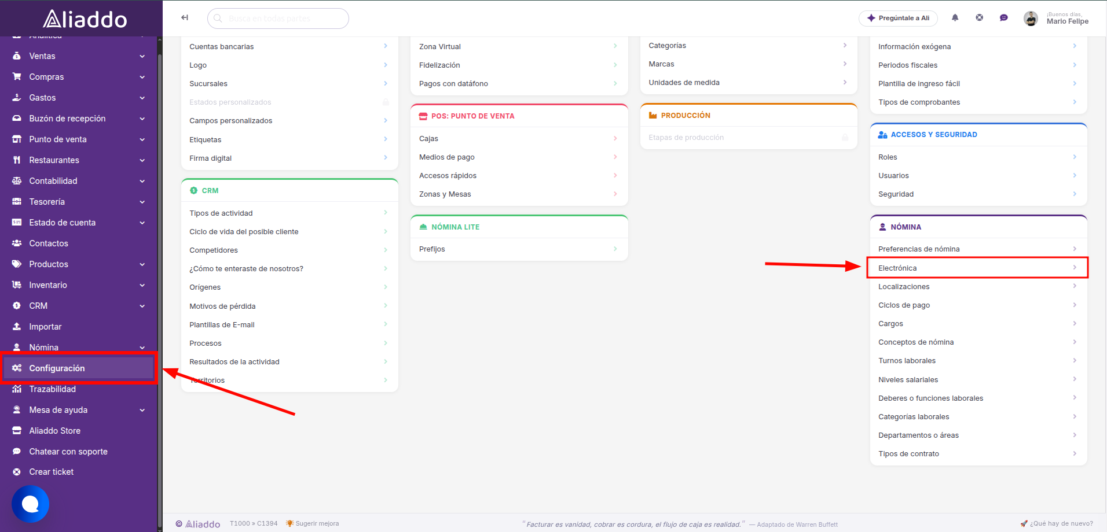Open Cajas under POS settings

point(519,139)
